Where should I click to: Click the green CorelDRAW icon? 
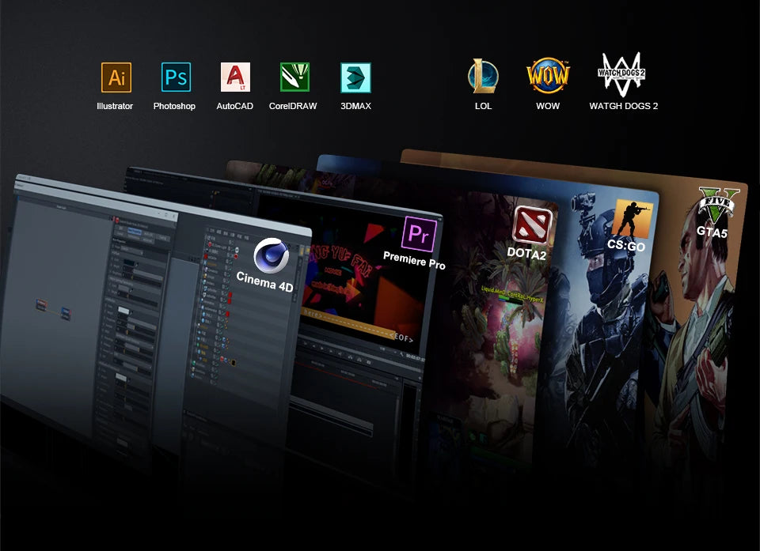(x=294, y=77)
